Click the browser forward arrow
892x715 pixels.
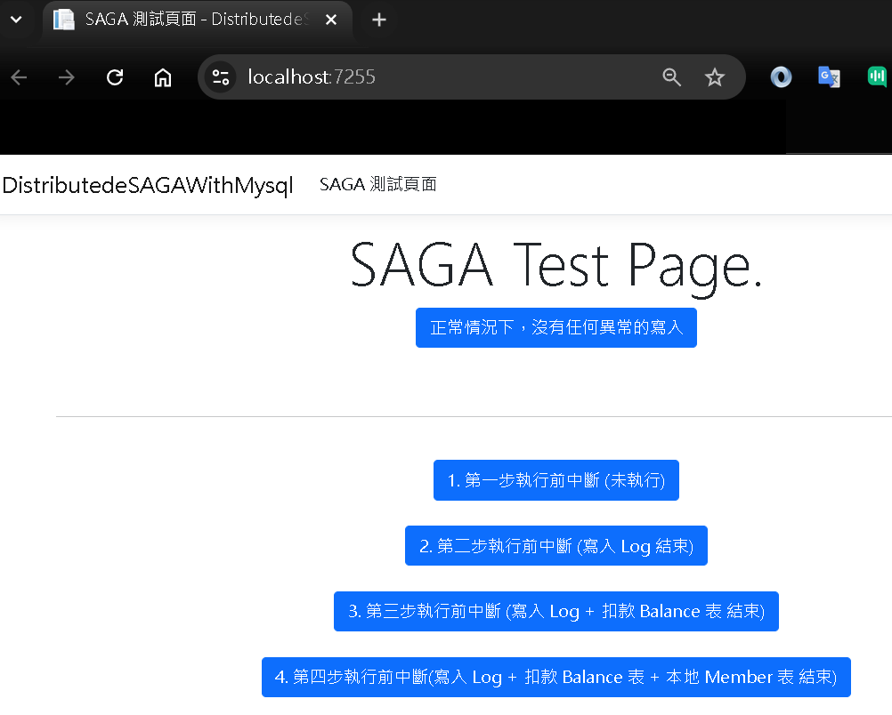(67, 77)
